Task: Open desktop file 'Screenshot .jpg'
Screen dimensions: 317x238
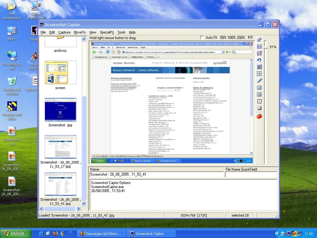Action: coord(12,136)
